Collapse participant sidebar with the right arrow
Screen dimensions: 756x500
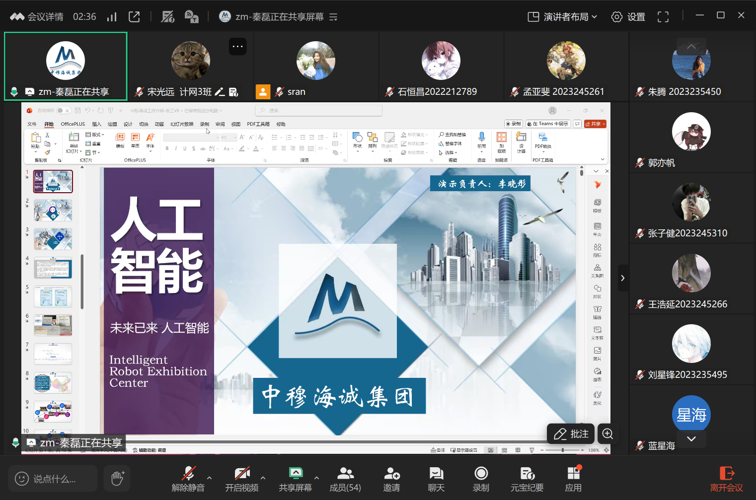pos(622,278)
